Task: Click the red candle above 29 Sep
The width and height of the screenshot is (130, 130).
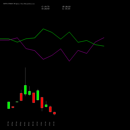Action: pos(21,97)
